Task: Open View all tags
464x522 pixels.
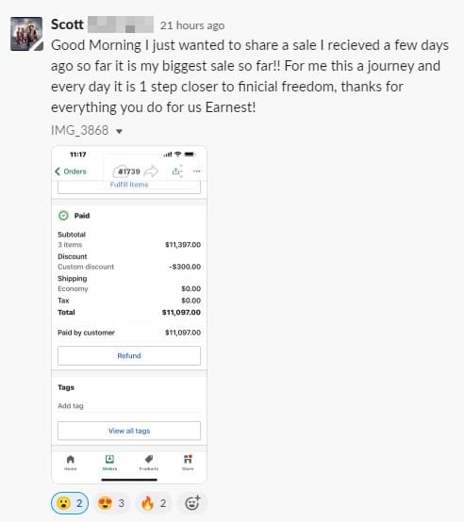Action: click(129, 431)
